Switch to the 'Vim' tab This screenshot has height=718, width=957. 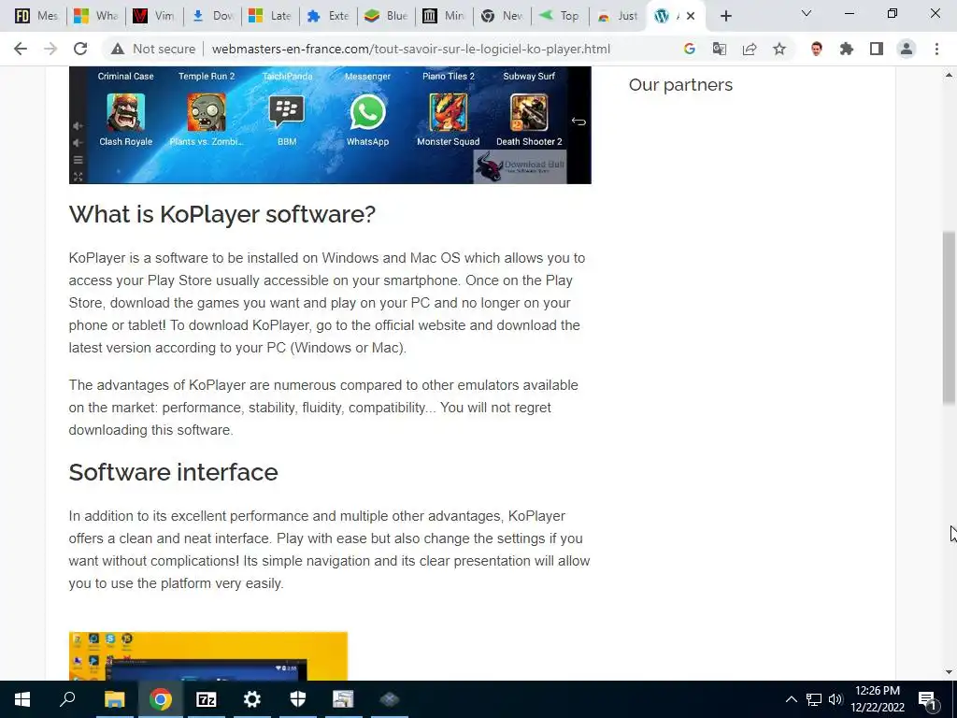pos(154,16)
